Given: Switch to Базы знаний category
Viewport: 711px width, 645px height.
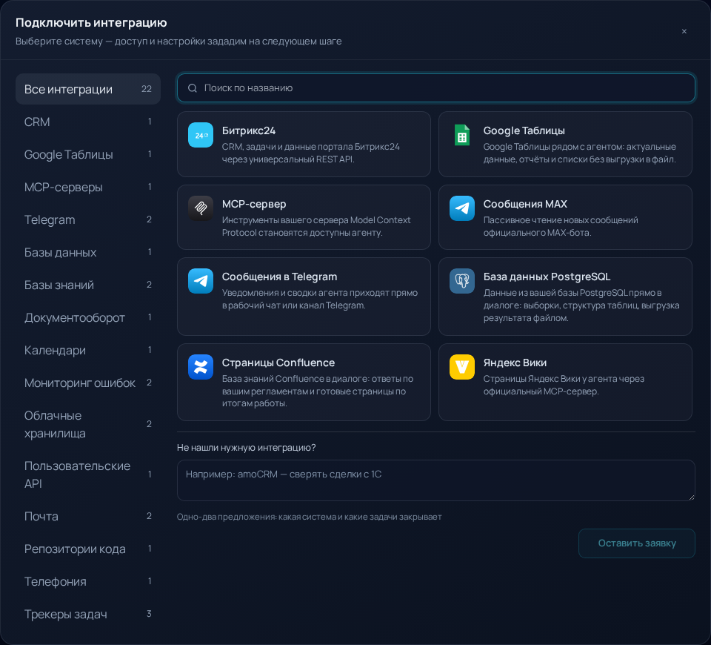Looking at the screenshot, I should coord(88,285).
